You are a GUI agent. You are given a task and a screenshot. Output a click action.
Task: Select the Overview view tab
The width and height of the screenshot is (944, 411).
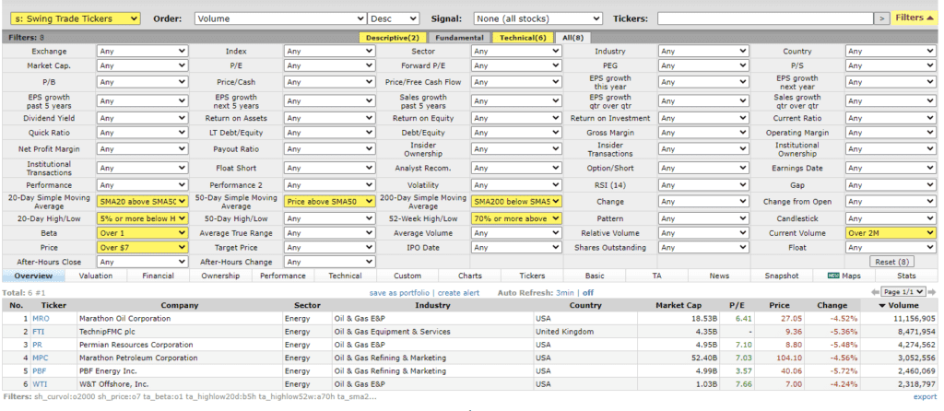tap(33, 276)
